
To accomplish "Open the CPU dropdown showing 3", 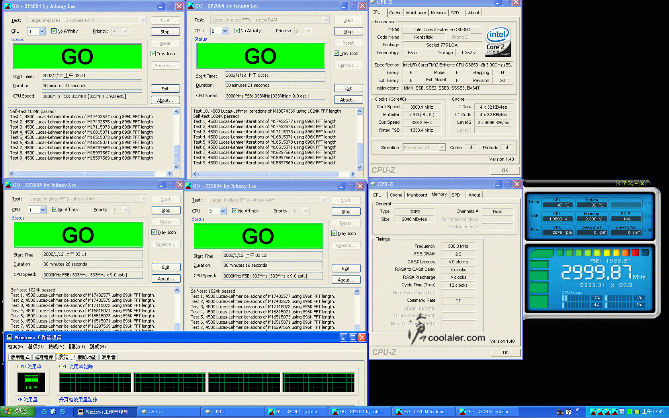I will pyautogui.click(x=223, y=211).
